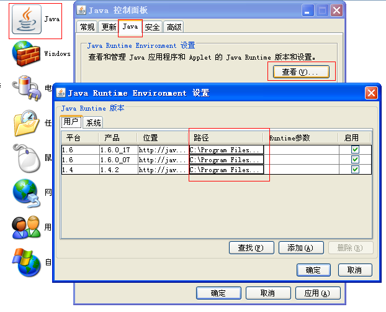Image resolution: width=386 pixels, height=312 pixels.
Task: Switch to the 安全 tab
Action: [x=152, y=27]
